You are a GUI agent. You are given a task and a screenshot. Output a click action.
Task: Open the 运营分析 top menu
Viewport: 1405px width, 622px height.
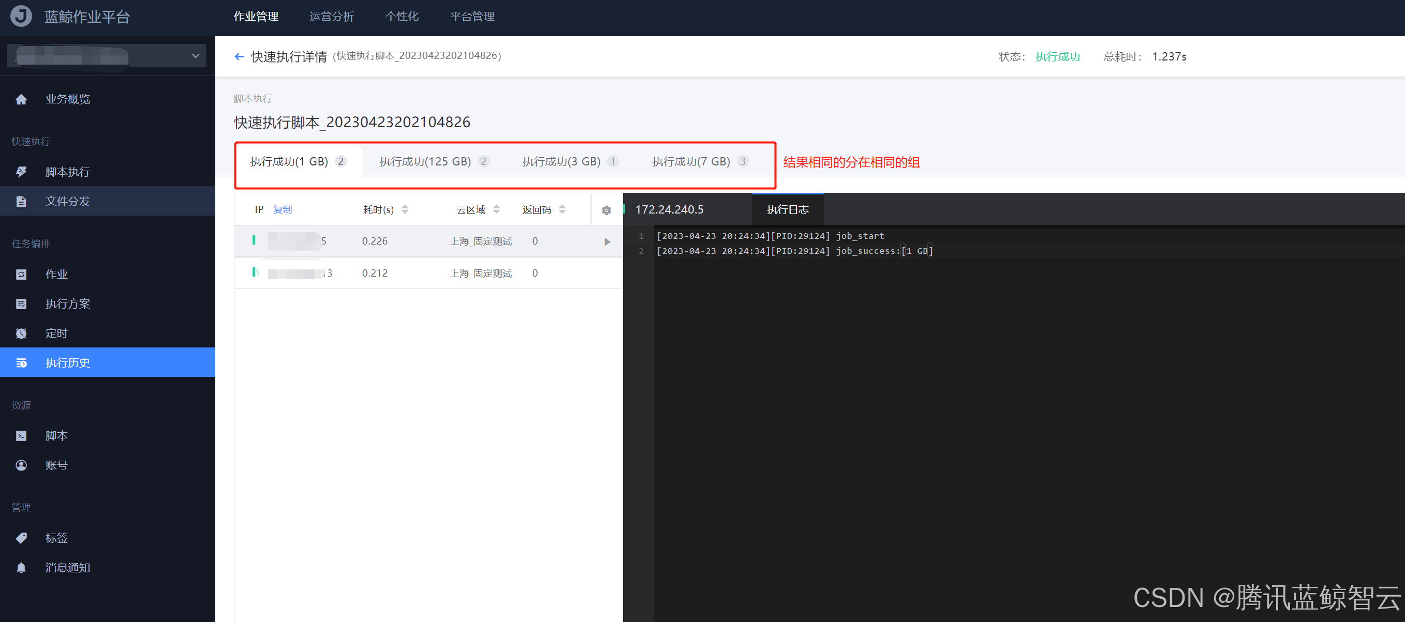(x=331, y=17)
